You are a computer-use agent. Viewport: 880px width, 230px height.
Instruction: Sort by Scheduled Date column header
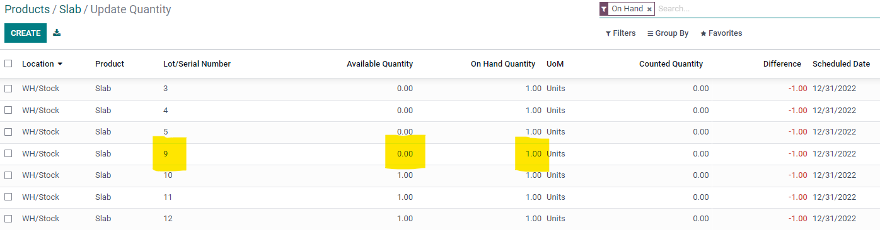coord(841,64)
